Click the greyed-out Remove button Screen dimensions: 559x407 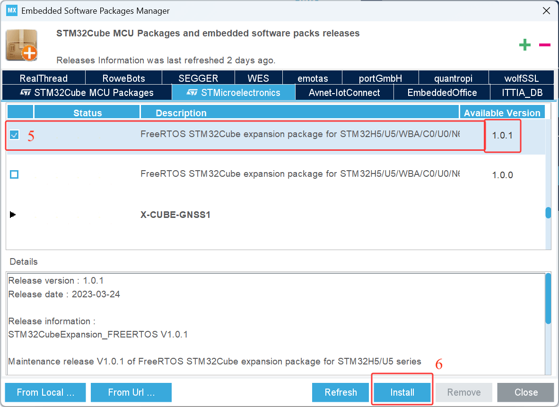[x=464, y=392]
